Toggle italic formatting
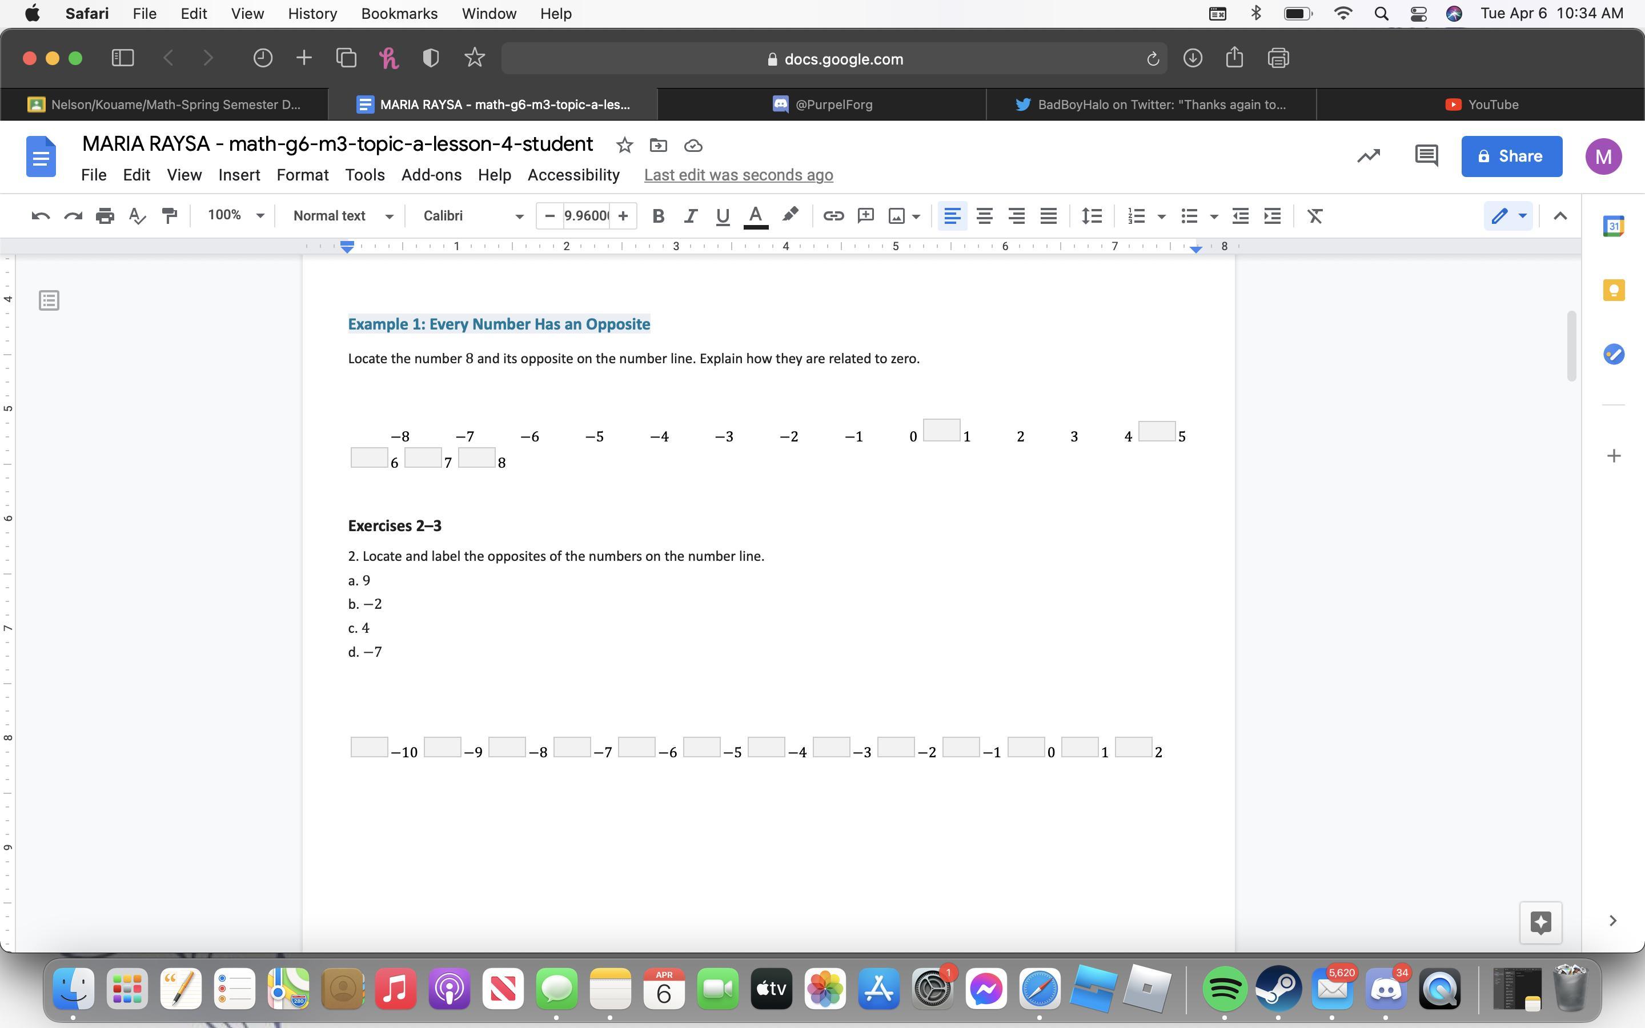This screenshot has width=1645, height=1028. [690, 215]
